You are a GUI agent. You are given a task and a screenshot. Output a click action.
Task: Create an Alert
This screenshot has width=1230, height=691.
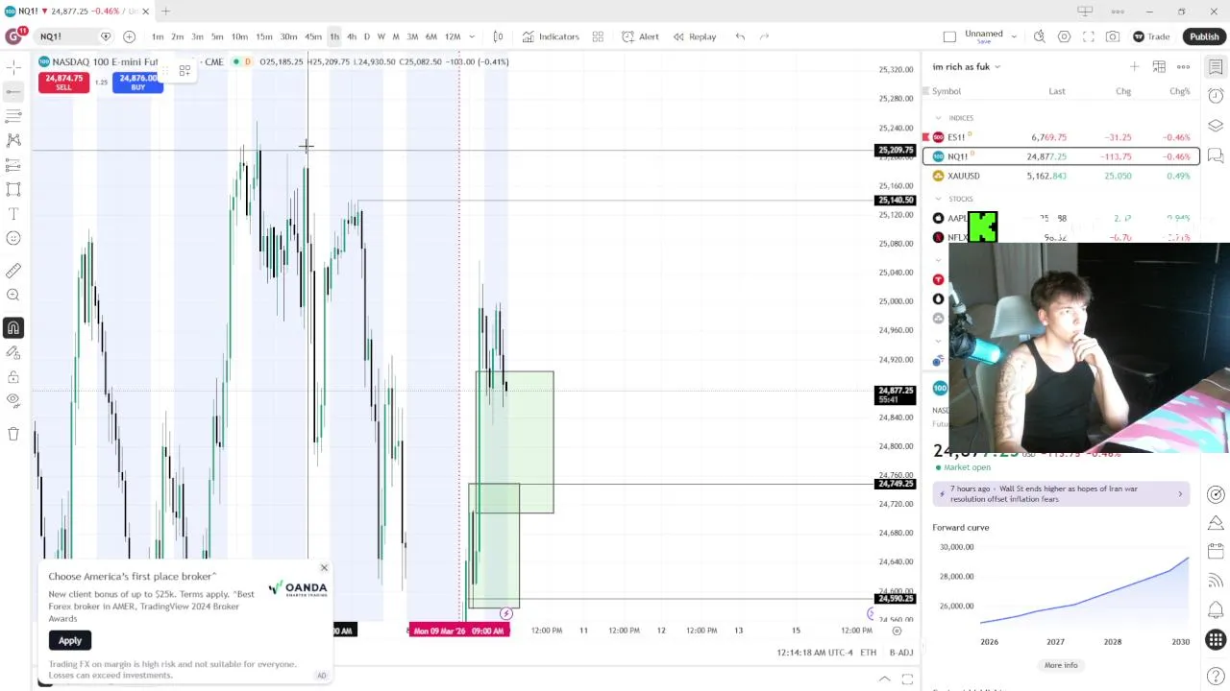pos(640,36)
